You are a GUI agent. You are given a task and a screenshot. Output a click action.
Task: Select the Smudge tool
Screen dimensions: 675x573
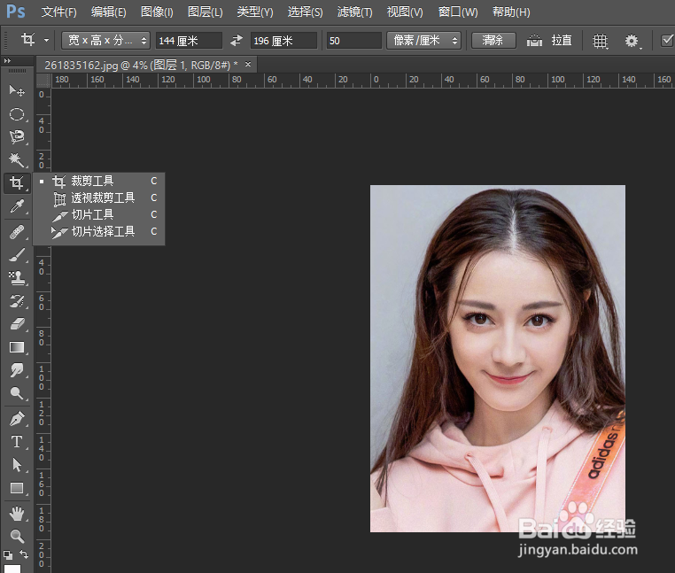[17, 370]
